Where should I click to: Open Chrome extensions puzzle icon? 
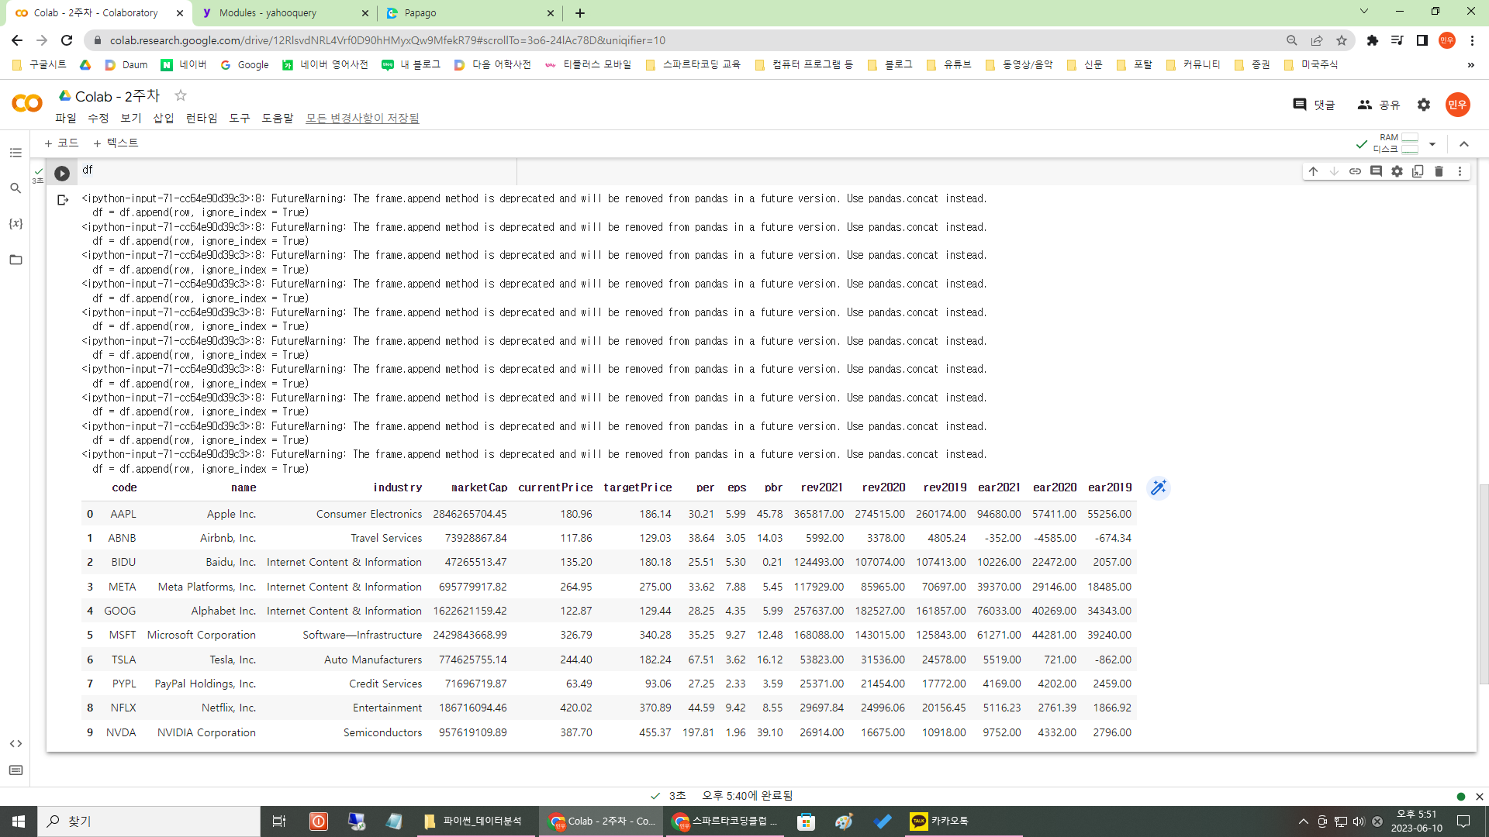point(1373,40)
